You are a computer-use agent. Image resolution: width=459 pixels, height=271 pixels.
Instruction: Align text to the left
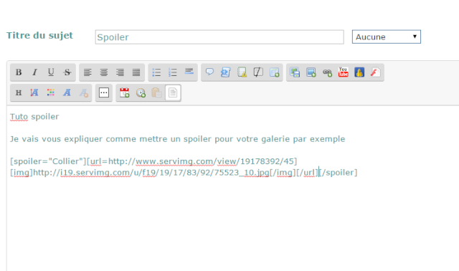coord(87,72)
